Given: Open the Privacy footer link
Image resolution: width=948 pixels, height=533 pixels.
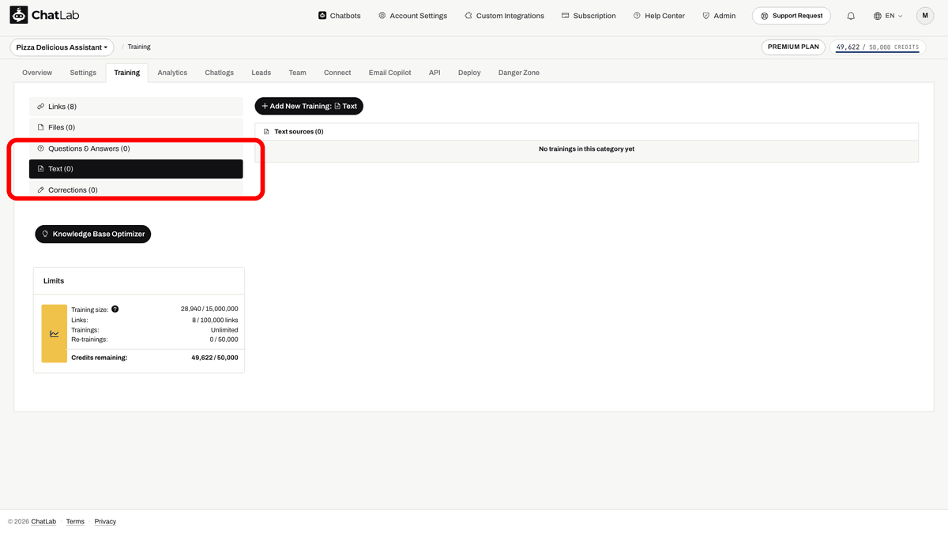Looking at the screenshot, I should [105, 522].
